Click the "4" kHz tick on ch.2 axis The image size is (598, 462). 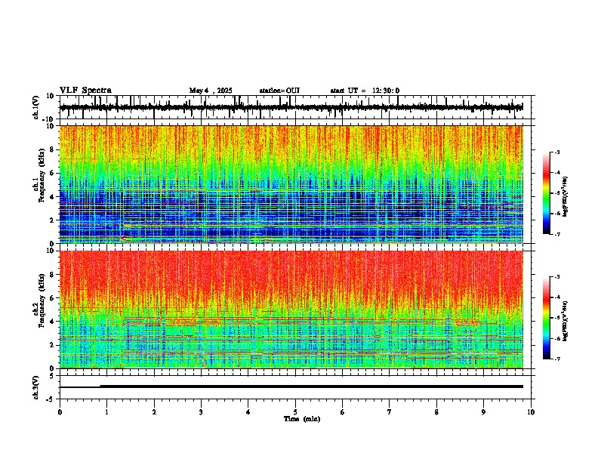(53, 322)
